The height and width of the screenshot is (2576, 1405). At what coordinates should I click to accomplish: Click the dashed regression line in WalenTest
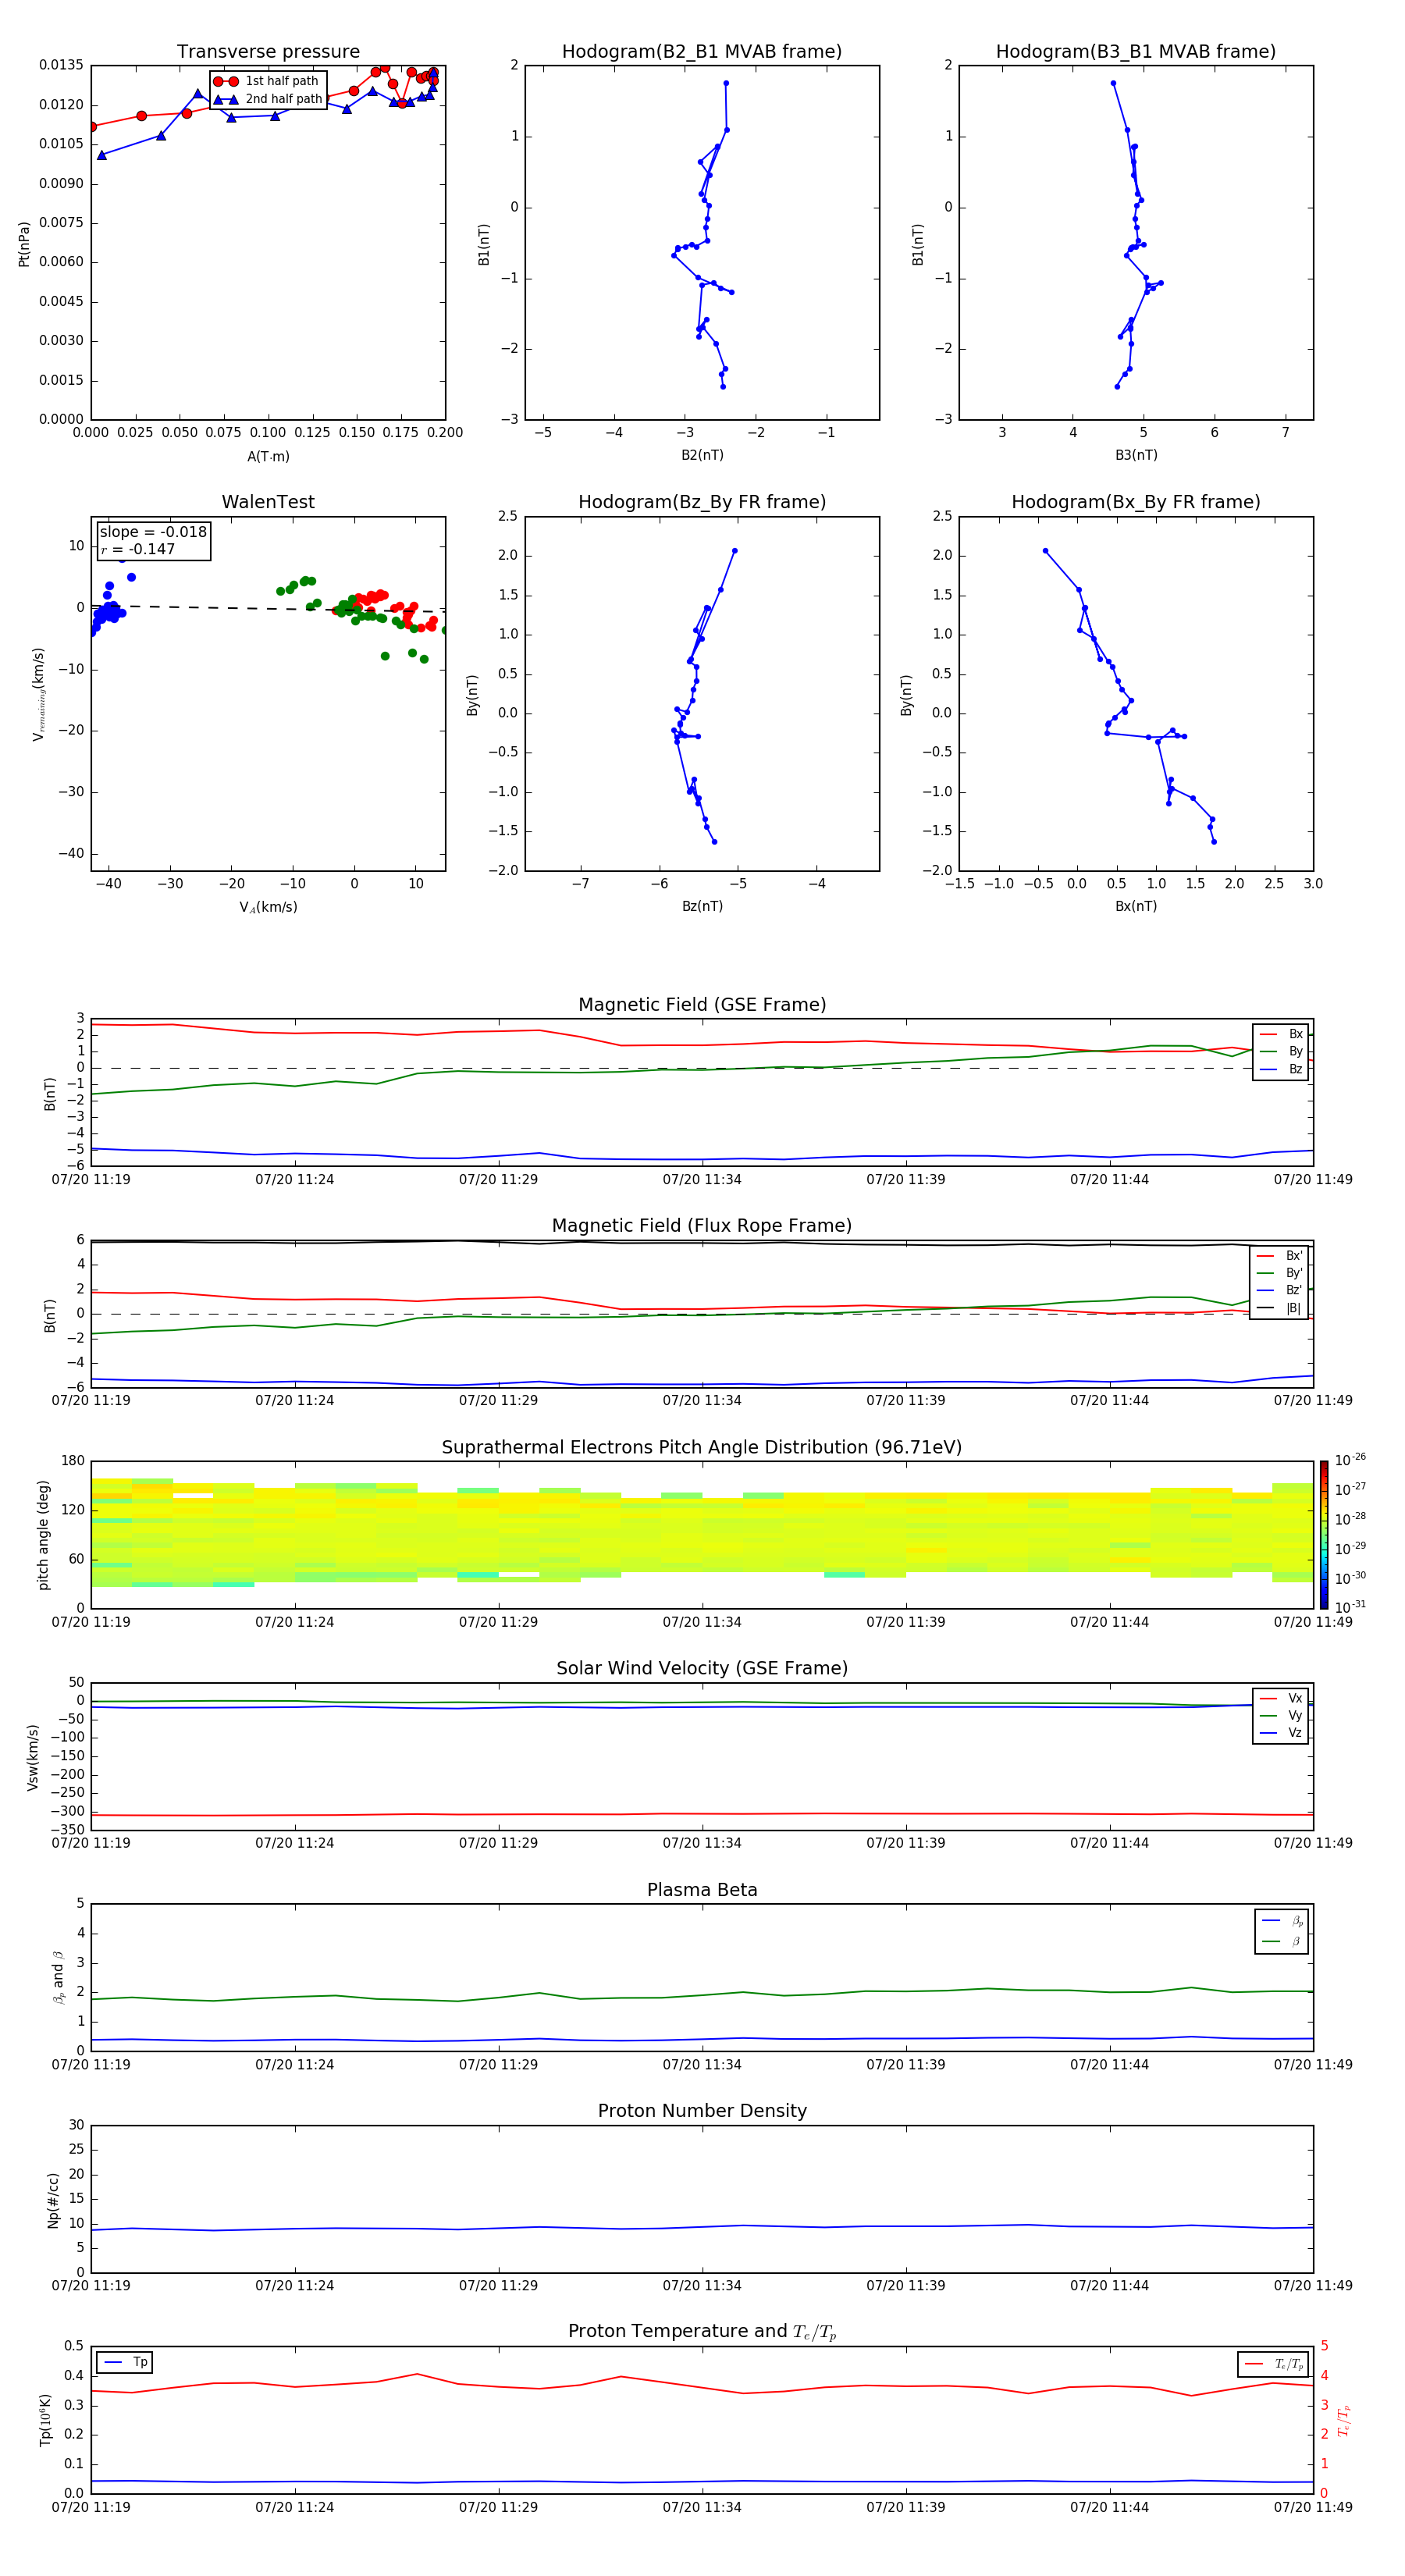click(268, 608)
